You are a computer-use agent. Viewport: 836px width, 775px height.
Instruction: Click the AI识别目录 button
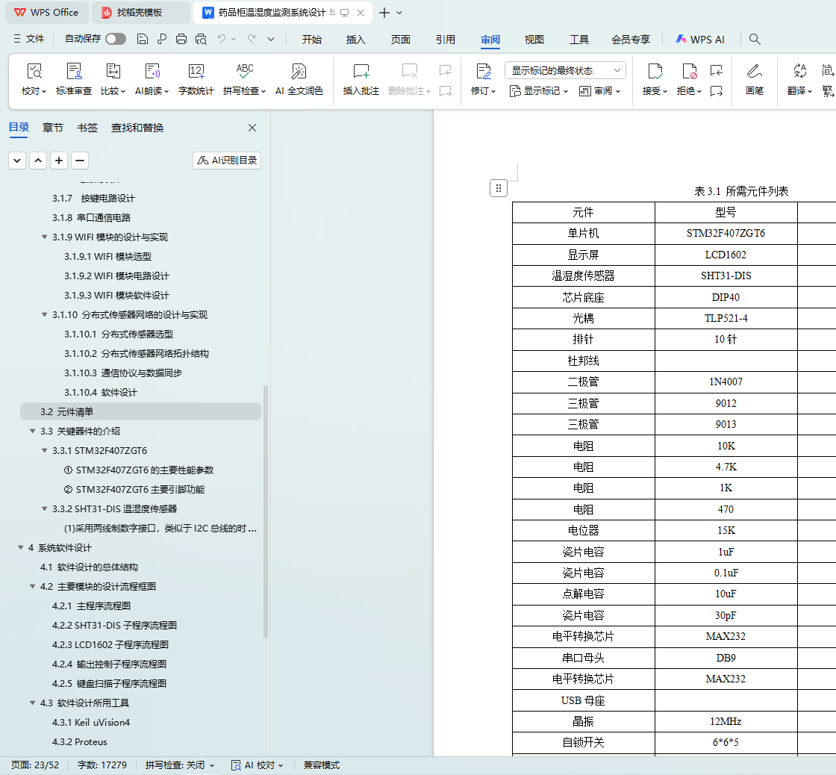point(227,161)
